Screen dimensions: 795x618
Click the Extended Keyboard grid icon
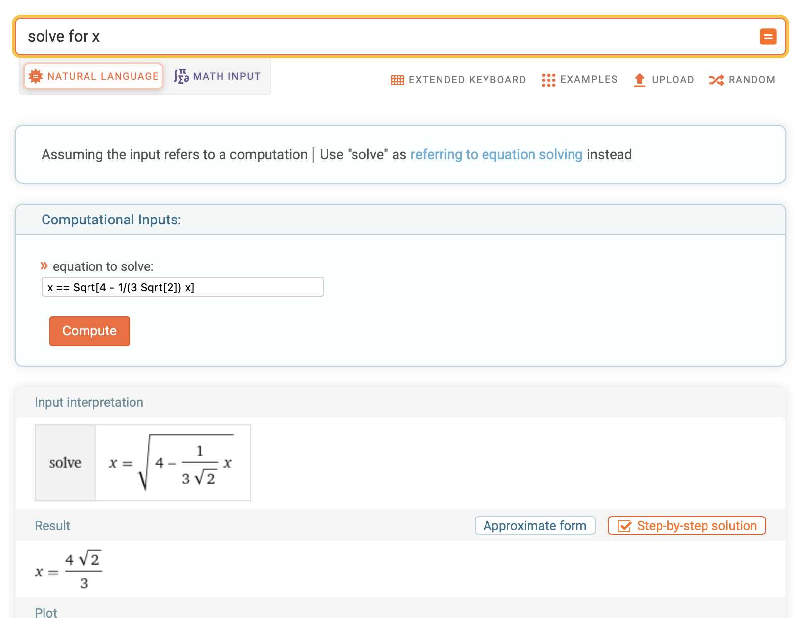[397, 80]
